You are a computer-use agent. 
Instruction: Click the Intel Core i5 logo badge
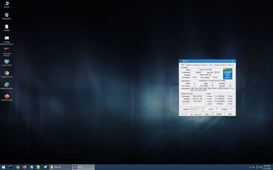coord(228,73)
